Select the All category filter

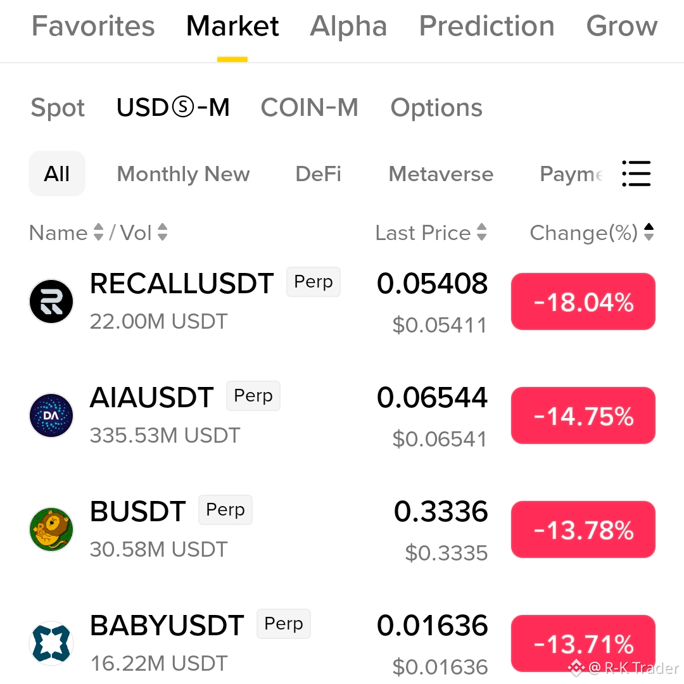(x=57, y=174)
